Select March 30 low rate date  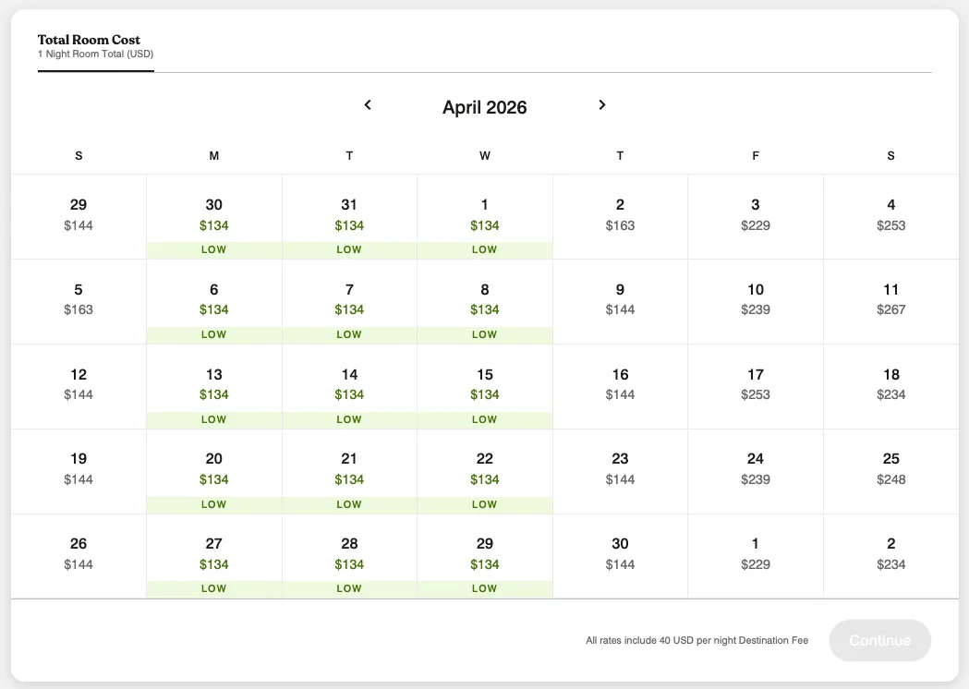[x=213, y=217]
